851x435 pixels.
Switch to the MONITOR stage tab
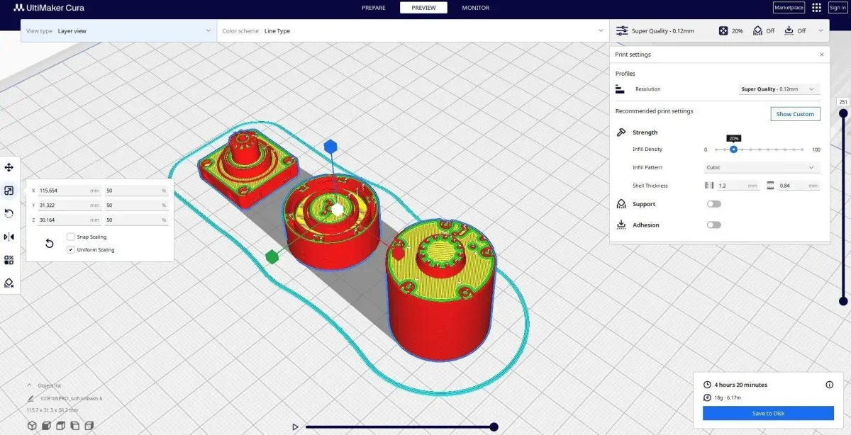[475, 8]
